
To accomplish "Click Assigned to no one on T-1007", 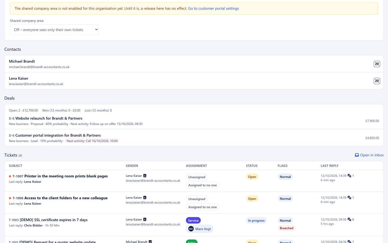I will pyautogui.click(x=202, y=185).
